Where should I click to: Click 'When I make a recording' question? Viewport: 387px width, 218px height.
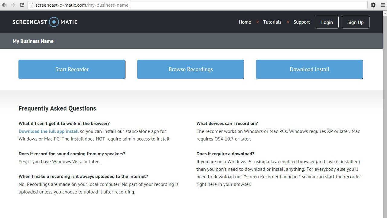click(83, 177)
